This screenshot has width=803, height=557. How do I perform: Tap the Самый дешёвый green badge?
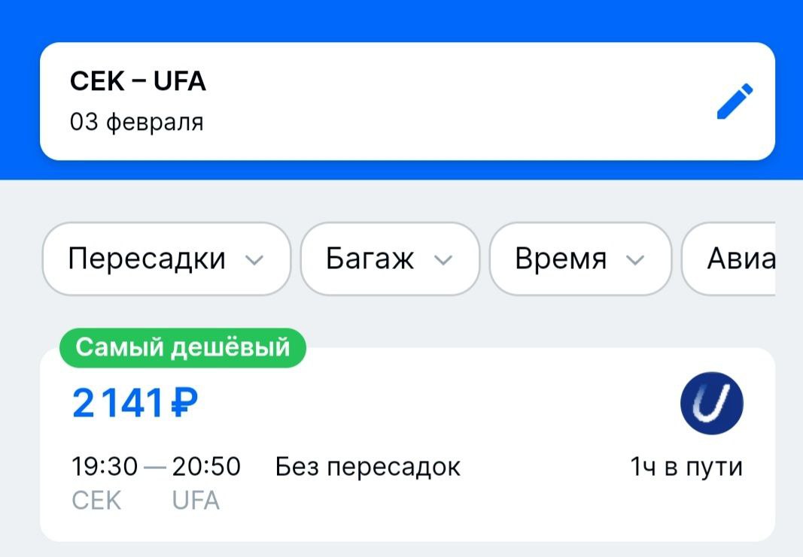coord(183,347)
